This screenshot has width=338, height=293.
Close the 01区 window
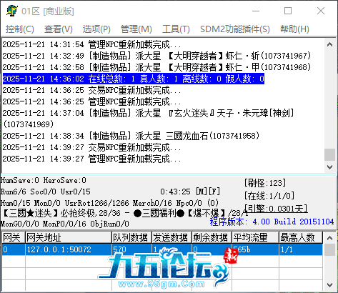click(x=321, y=11)
